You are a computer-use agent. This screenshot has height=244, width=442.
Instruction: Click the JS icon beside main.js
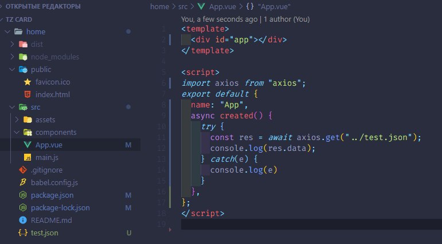[28, 157]
